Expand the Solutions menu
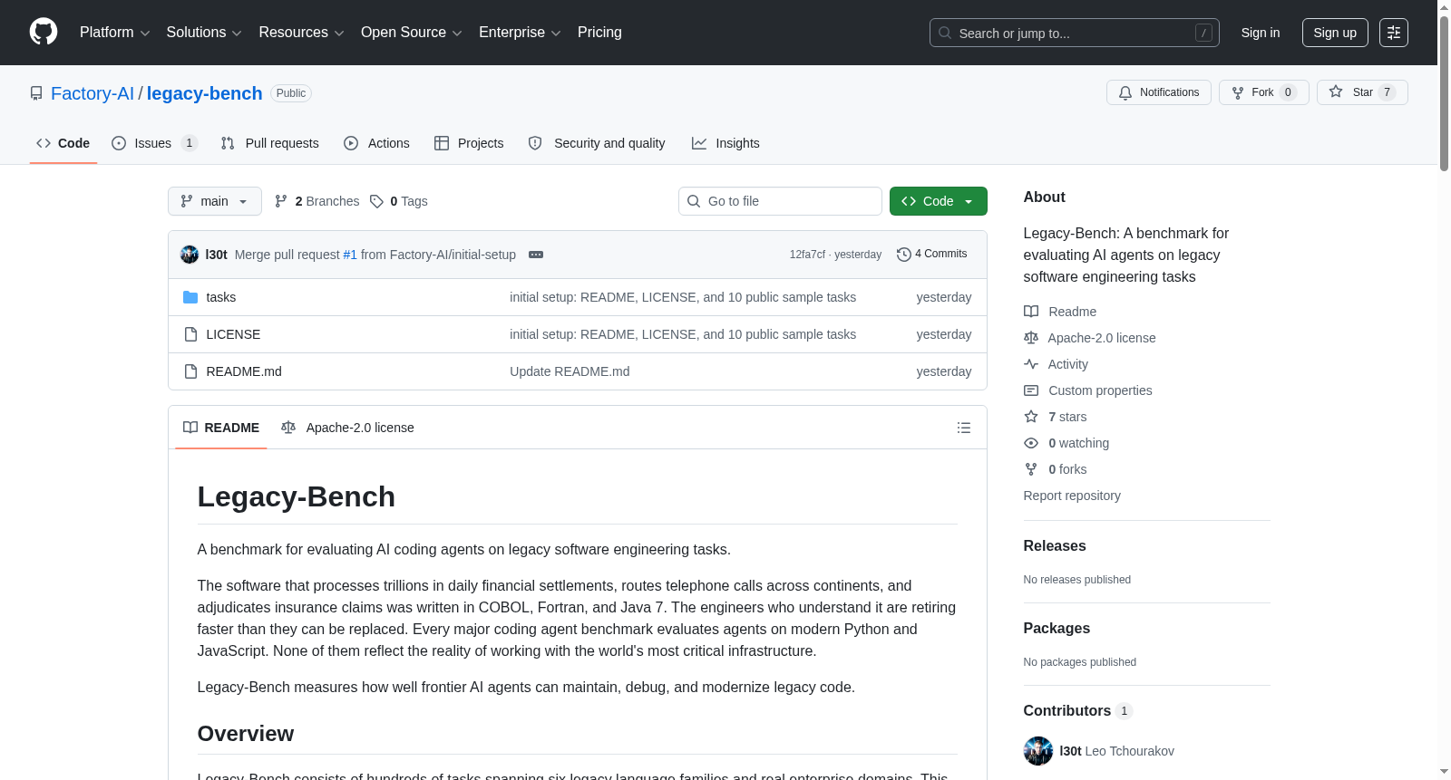1451x780 pixels. [204, 33]
